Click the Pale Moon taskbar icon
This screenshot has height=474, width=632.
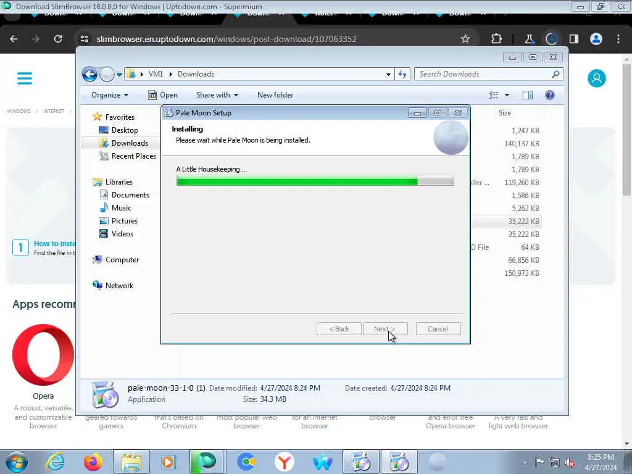coord(438,462)
